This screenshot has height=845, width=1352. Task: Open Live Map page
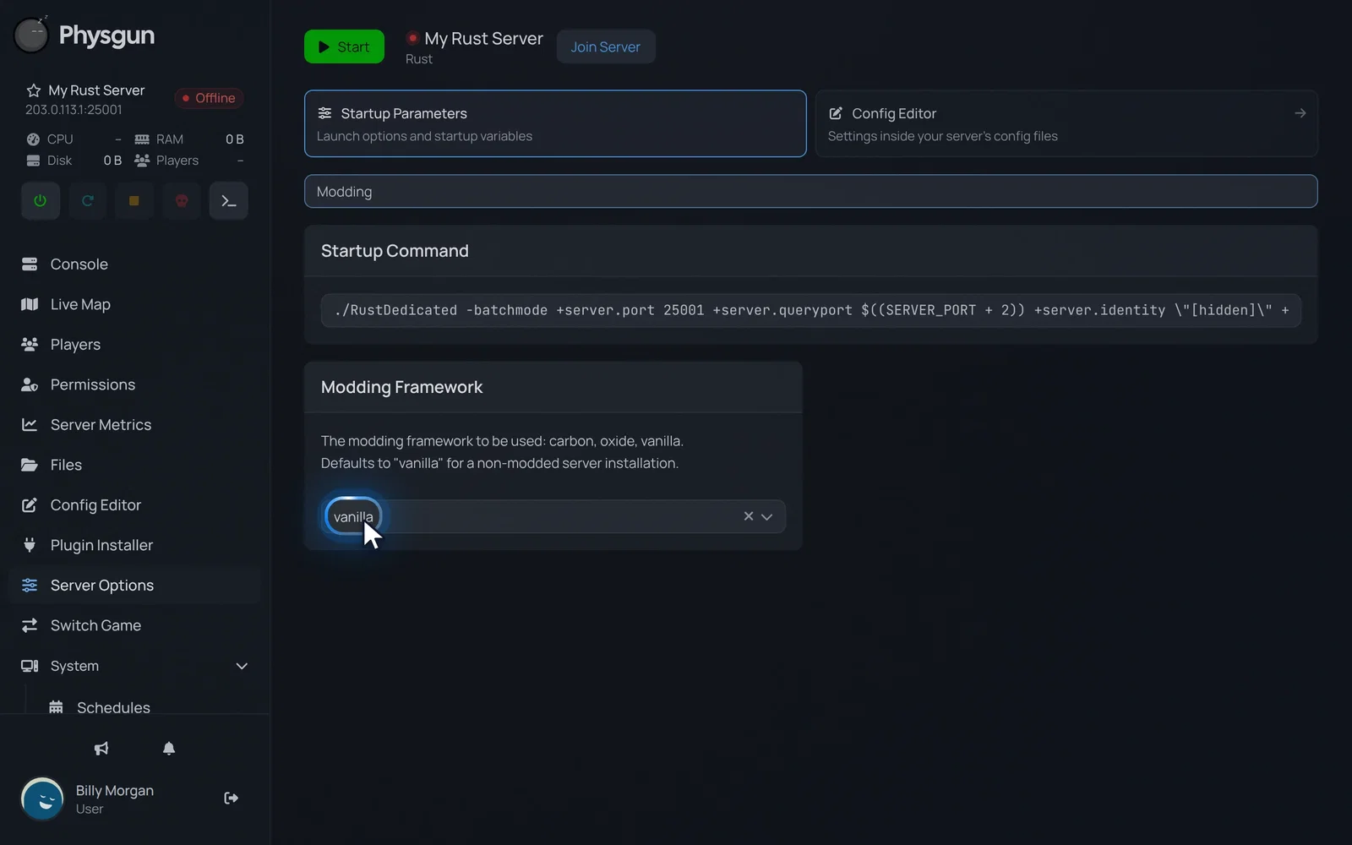135,304
